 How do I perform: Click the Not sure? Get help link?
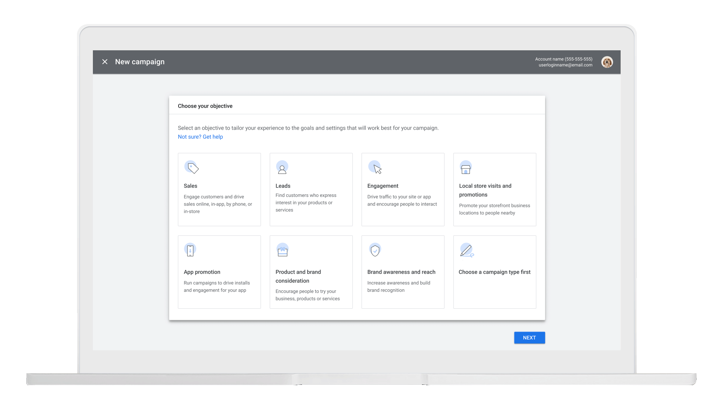click(x=200, y=137)
